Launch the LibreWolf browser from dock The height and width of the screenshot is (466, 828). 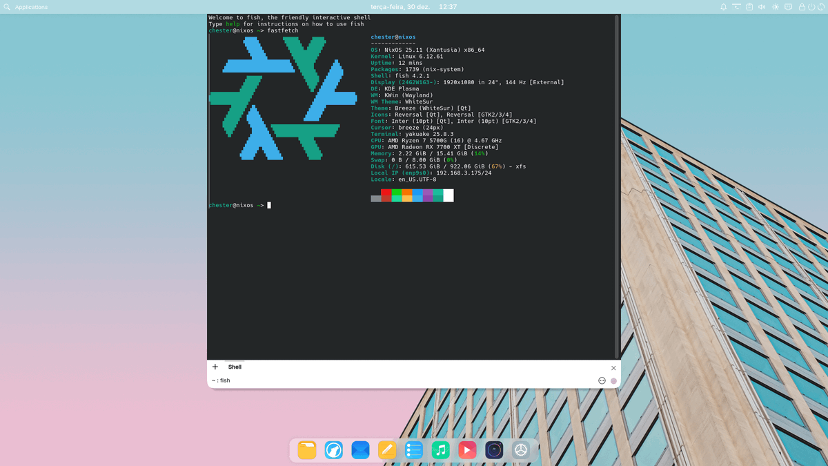(334, 450)
